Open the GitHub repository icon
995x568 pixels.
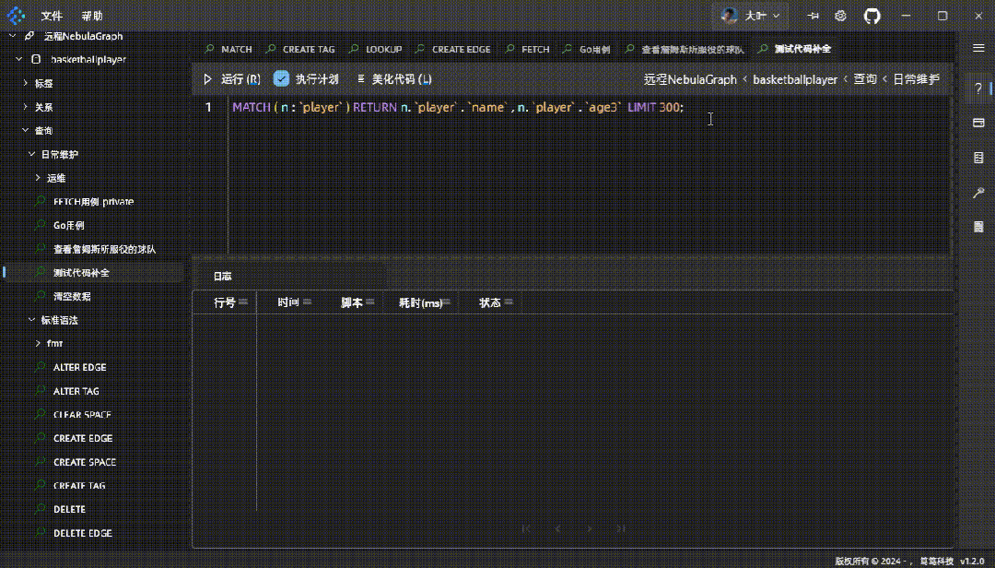[872, 16]
